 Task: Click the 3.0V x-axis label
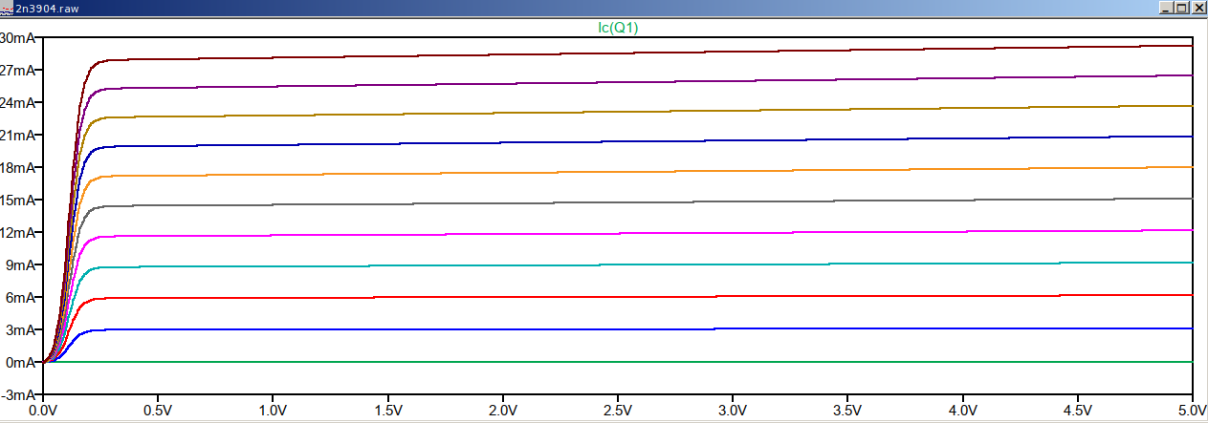coord(732,411)
